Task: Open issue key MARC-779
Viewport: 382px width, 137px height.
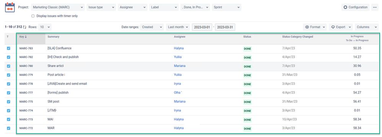Action: click(x=26, y=75)
